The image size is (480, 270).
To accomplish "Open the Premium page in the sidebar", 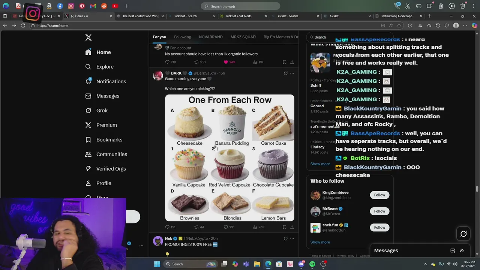I will pyautogui.click(x=101, y=125).
